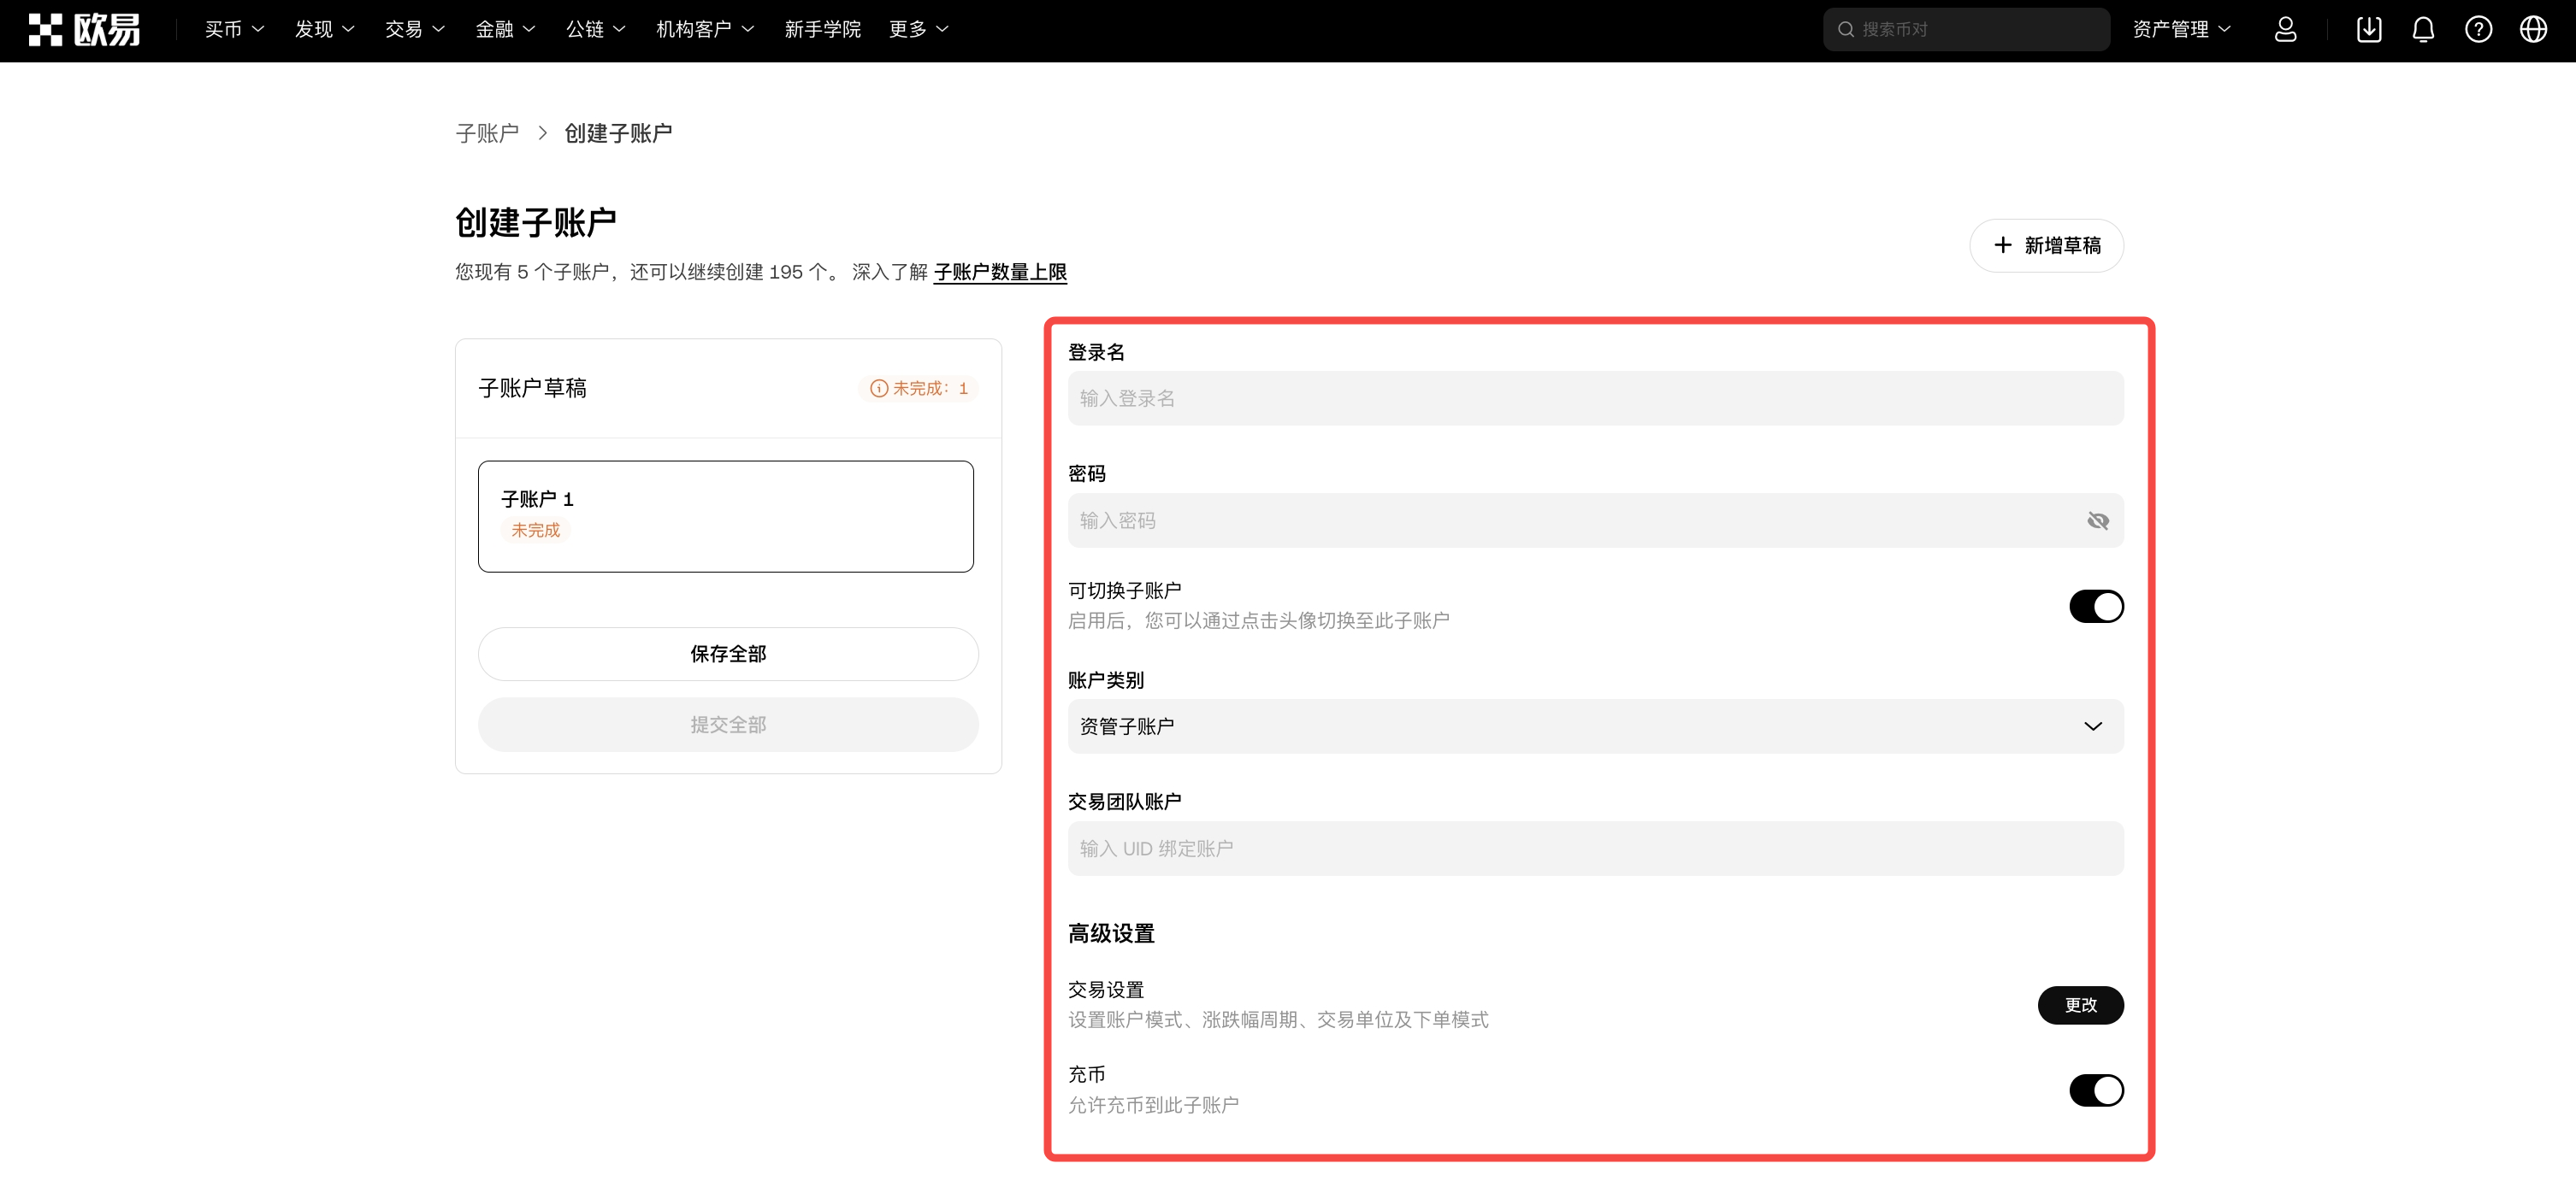Open the notifications bell

click(x=2423, y=30)
